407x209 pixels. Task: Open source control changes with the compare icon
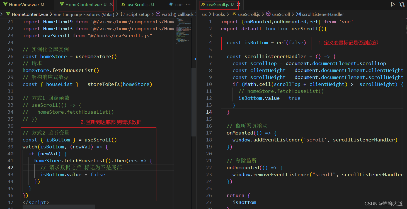402,4
